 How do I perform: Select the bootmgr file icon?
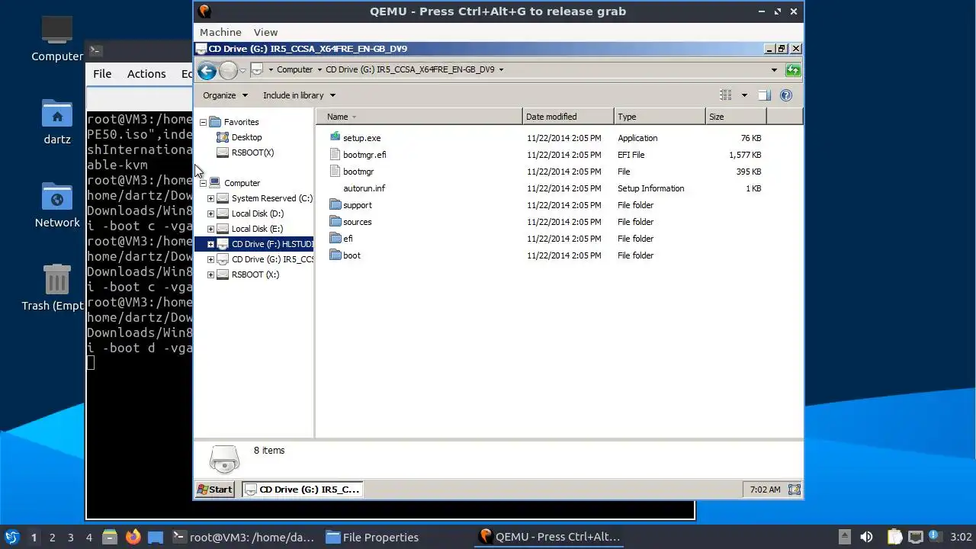335,171
